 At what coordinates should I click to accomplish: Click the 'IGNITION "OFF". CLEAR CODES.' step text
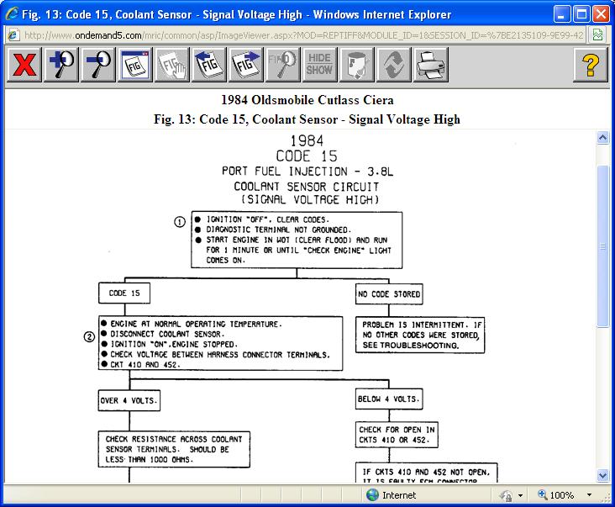[x=267, y=219]
